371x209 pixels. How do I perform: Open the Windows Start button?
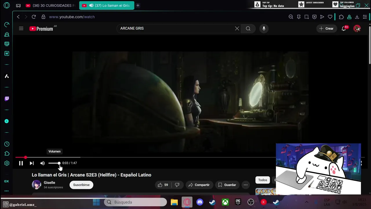[x=96, y=202]
